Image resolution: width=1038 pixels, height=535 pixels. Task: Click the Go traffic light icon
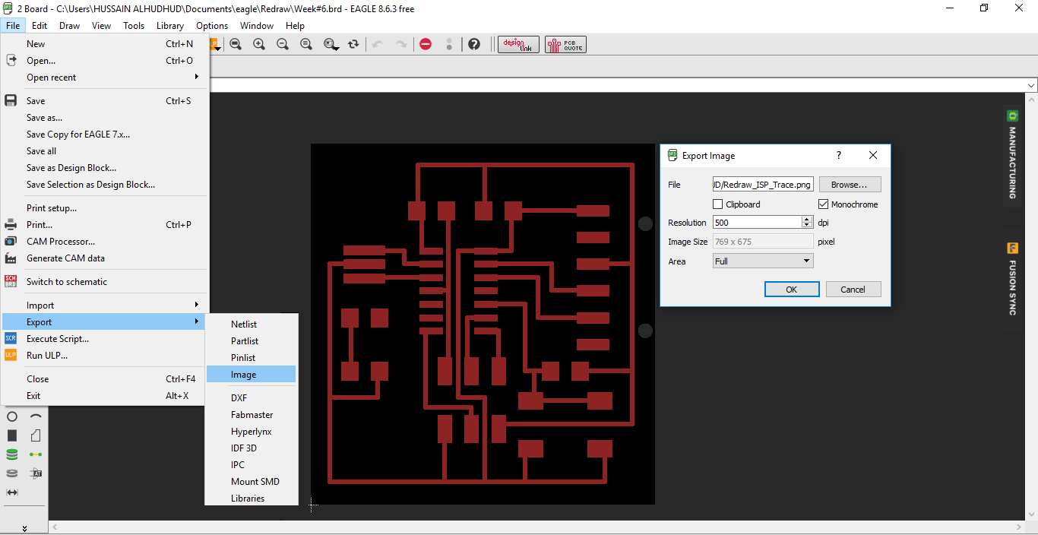(449, 44)
